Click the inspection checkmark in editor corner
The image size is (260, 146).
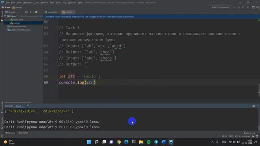tap(258, 21)
